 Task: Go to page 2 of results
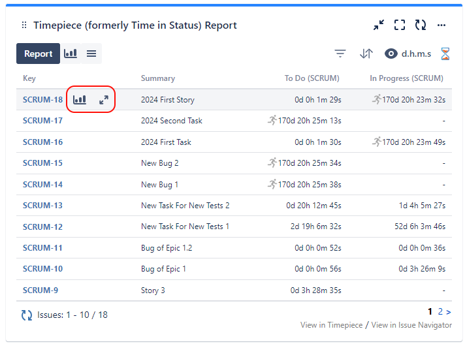point(441,311)
